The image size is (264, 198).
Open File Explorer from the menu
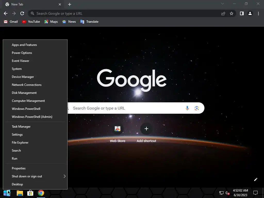35,143
